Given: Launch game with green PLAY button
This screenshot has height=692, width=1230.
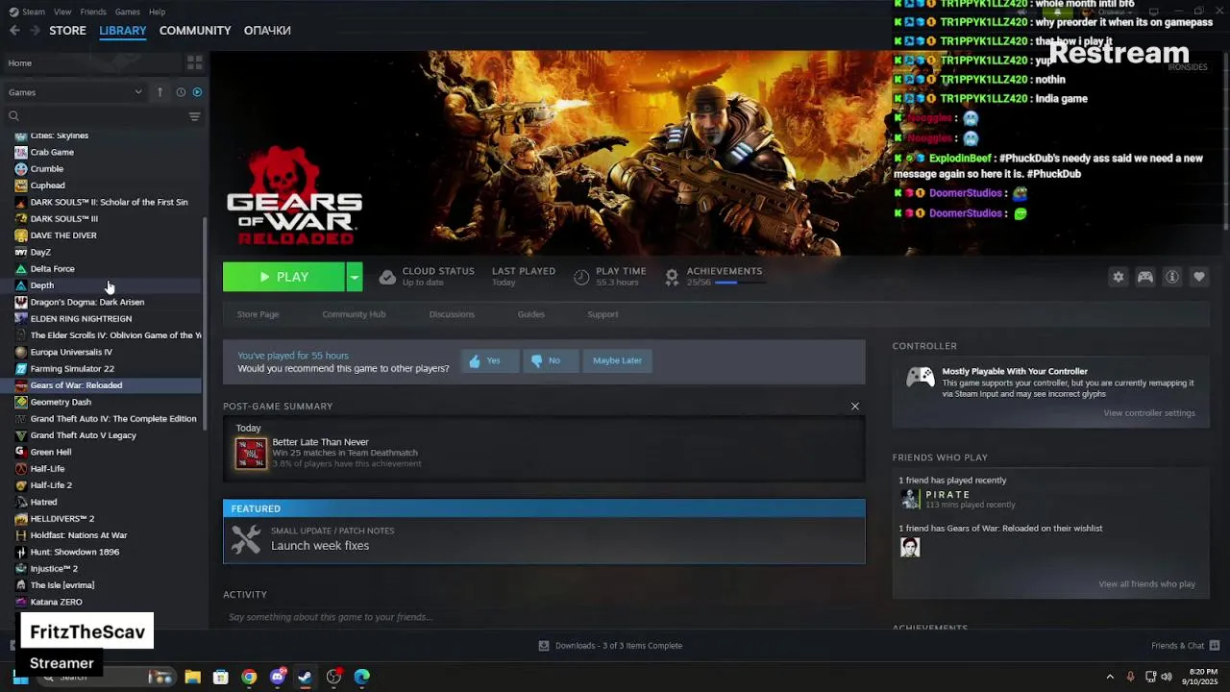Looking at the screenshot, I should click(283, 277).
